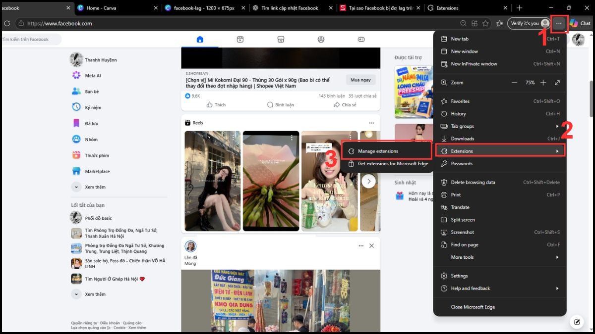Image resolution: width=595 pixels, height=334 pixels.
Task: Open the Copilot Chat button
Action: 580,23
